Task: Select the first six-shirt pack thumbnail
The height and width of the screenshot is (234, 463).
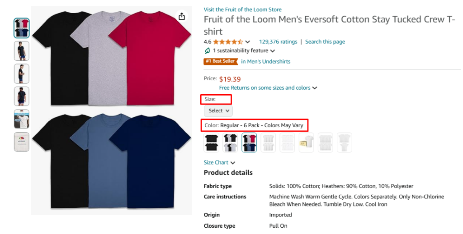Action: click(21, 28)
